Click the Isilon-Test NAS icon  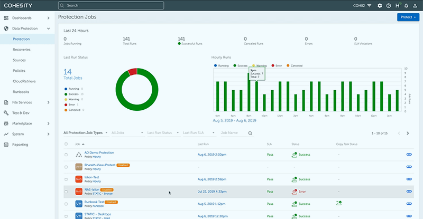(x=79, y=179)
